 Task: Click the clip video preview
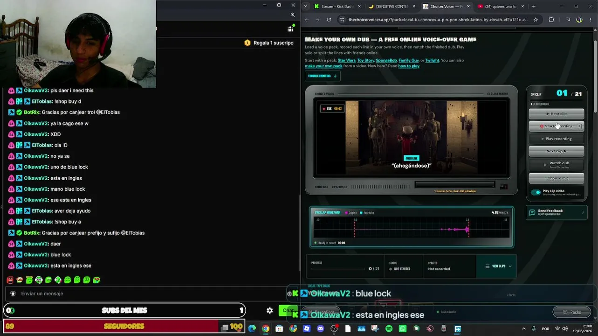(x=412, y=138)
